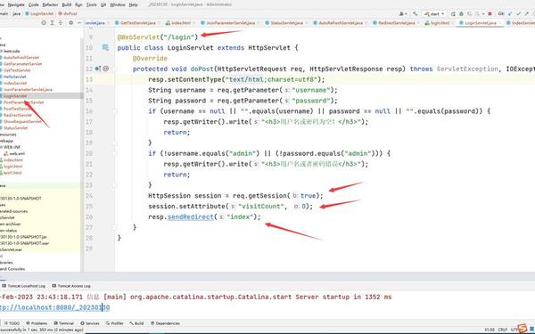
Task: Select JsonParameterServlet.java in the project tree
Action: click(28, 90)
